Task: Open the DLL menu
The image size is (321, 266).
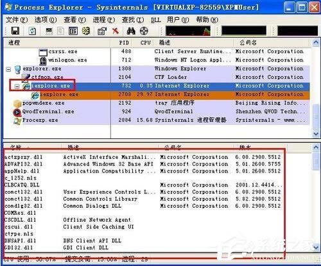Action: [155, 20]
